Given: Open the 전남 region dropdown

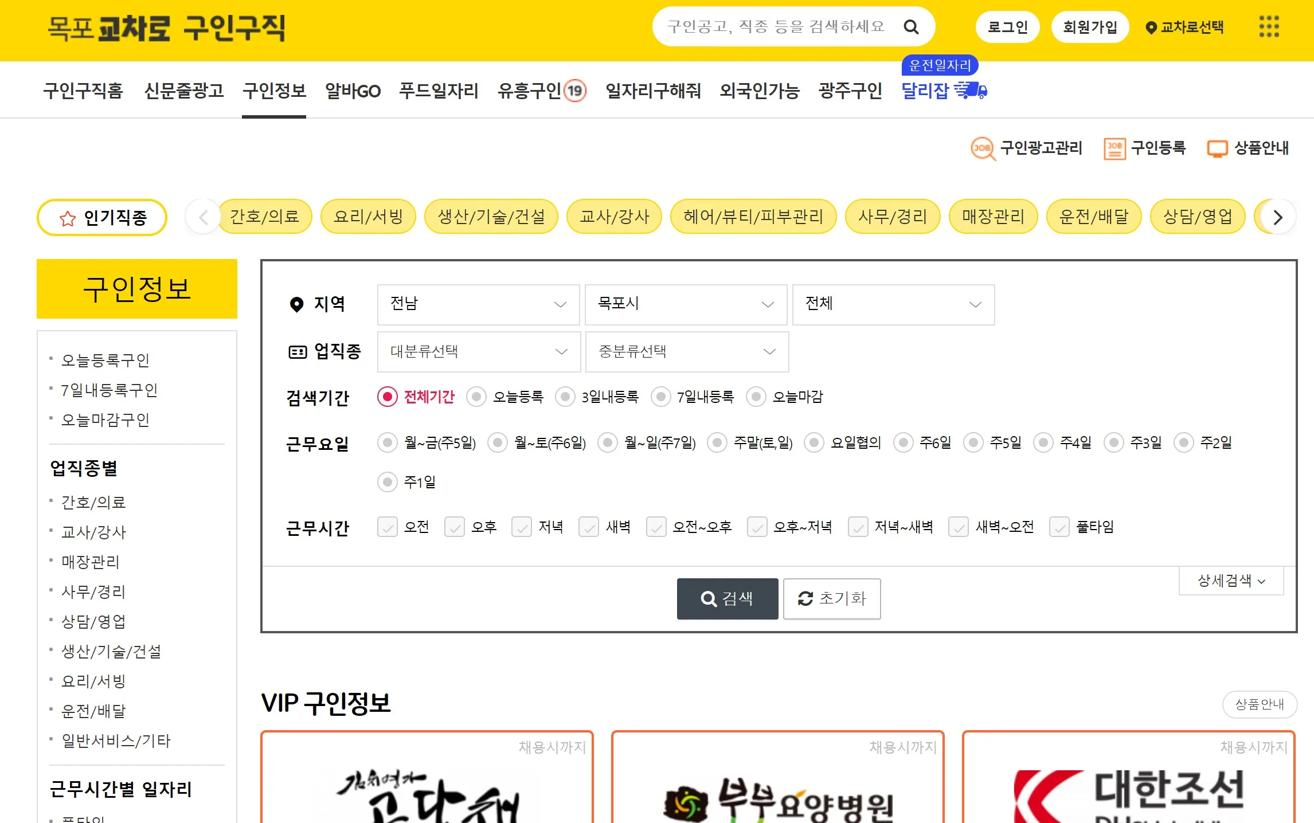Looking at the screenshot, I should (x=478, y=304).
